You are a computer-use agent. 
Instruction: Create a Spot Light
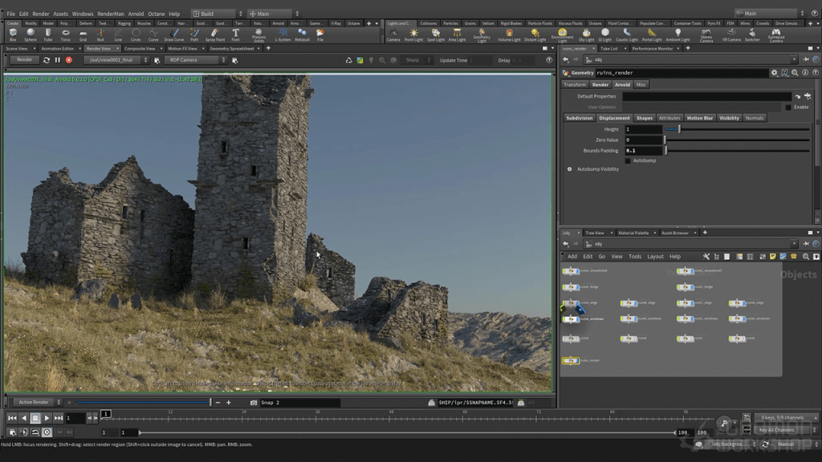[436, 34]
